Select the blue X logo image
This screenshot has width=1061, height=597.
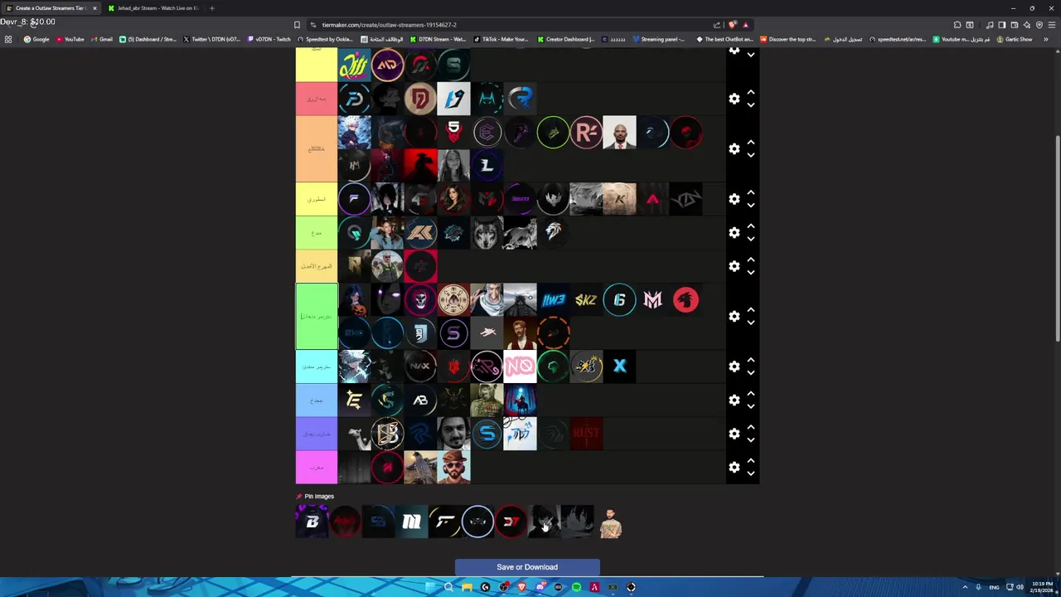click(x=619, y=366)
